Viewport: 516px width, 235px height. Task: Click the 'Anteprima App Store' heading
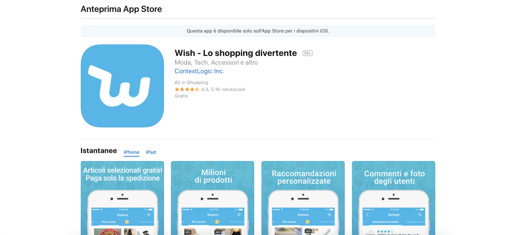point(121,9)
